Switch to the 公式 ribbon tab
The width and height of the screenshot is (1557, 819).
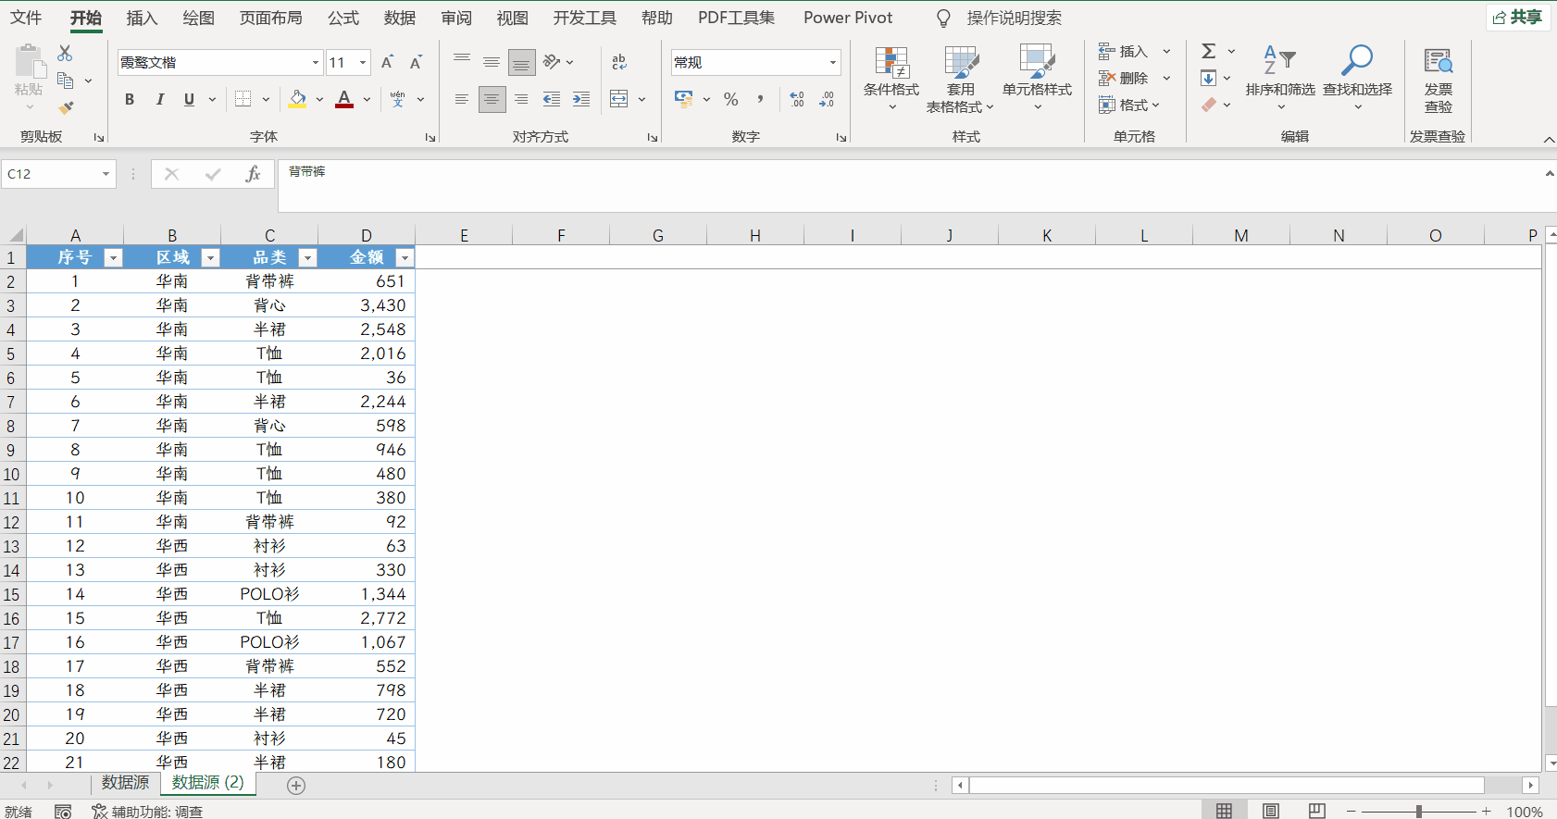click(x=343, y=18)
